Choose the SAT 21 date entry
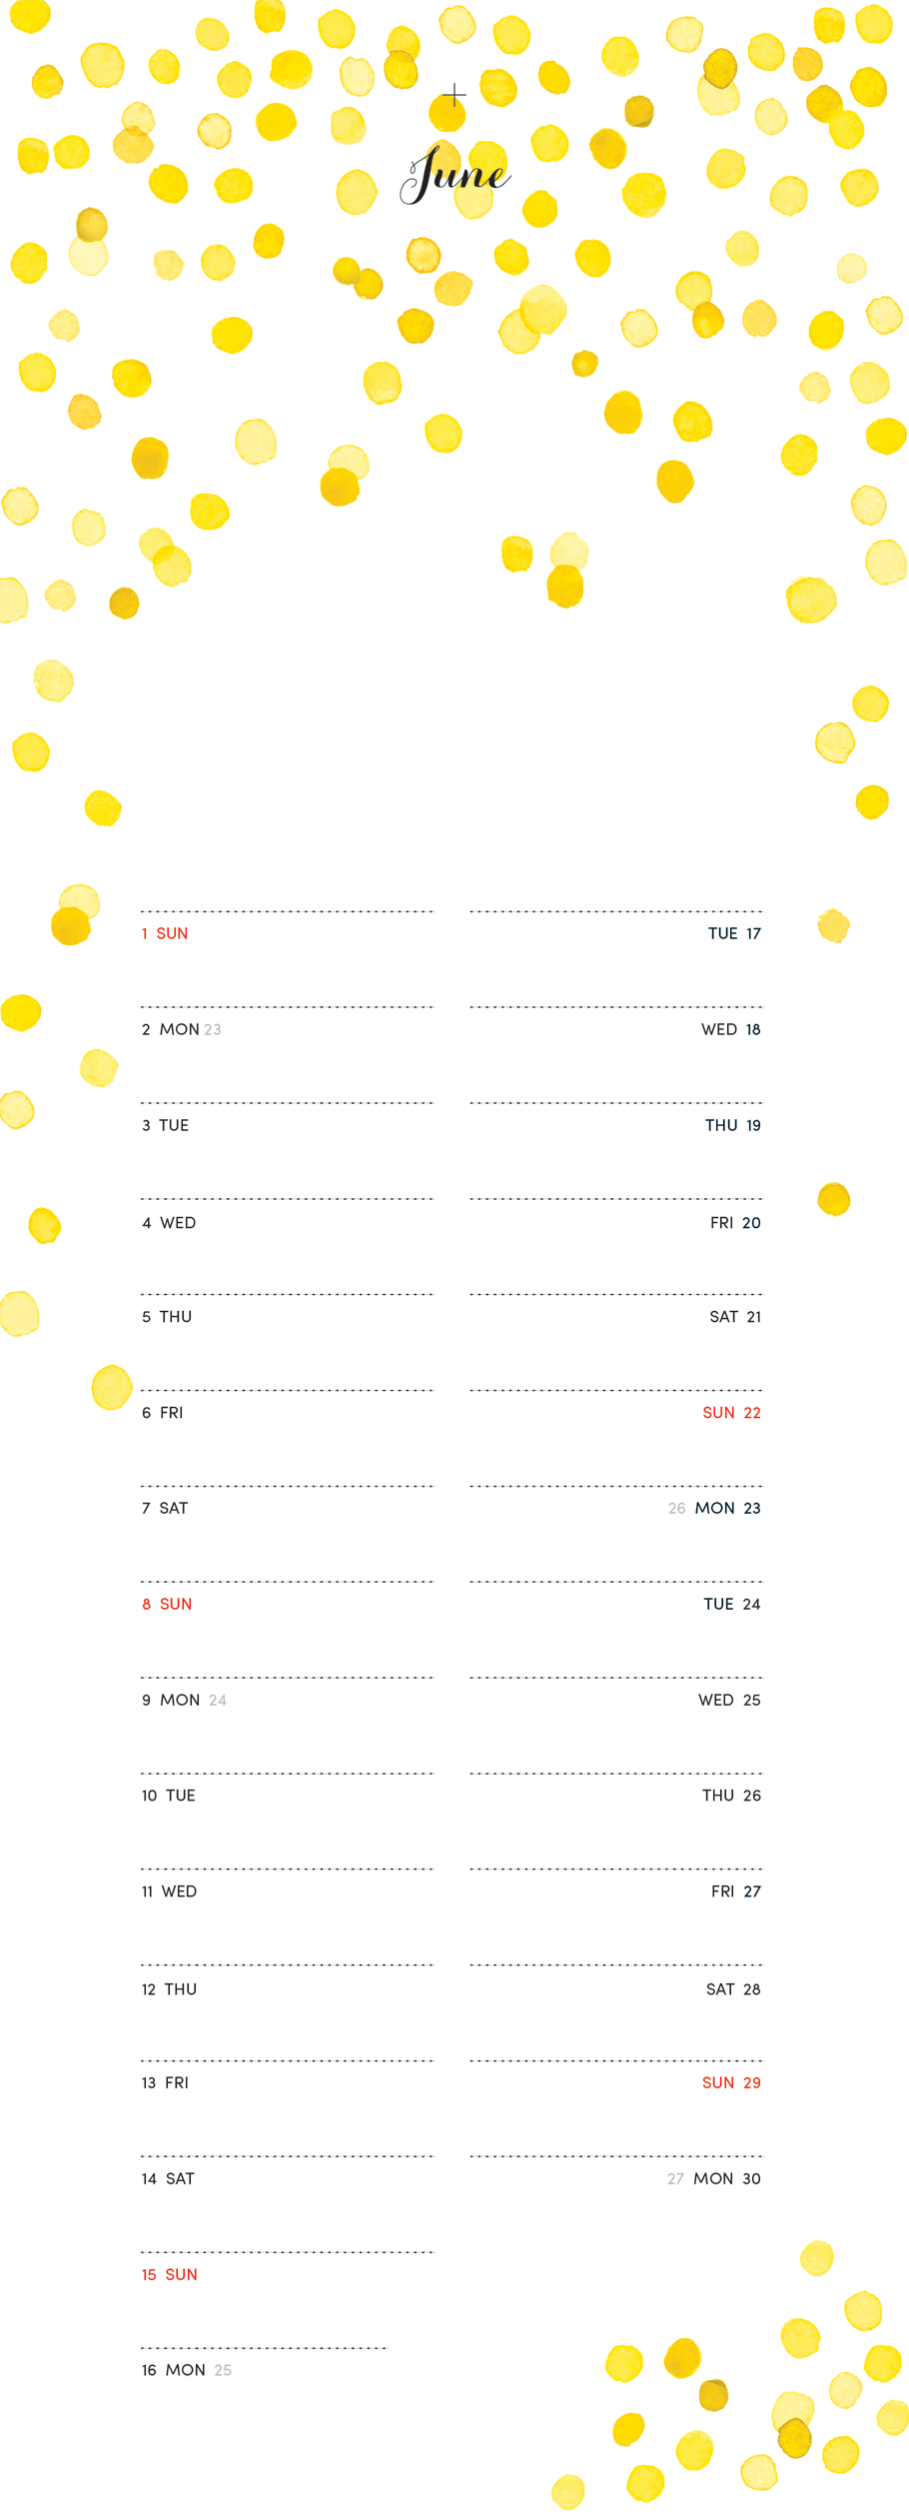Image resolution: width=909 pixels, height=2515 pixels. pos(734,1317)
